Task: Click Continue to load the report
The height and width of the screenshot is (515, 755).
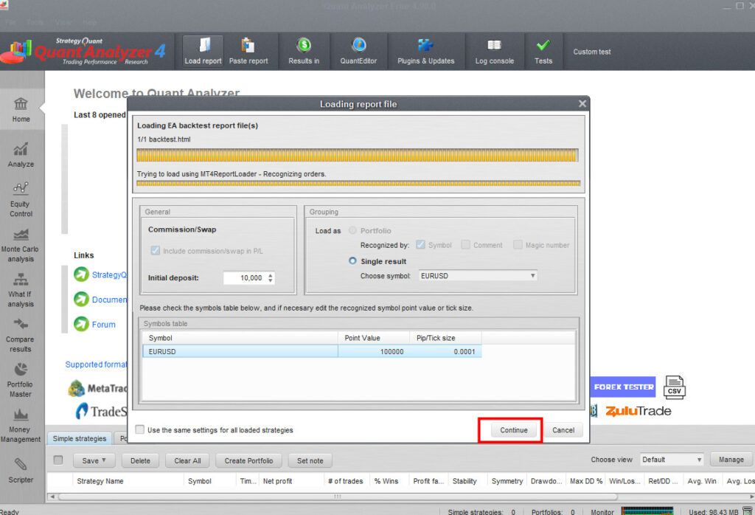Action: coord(514,430)
